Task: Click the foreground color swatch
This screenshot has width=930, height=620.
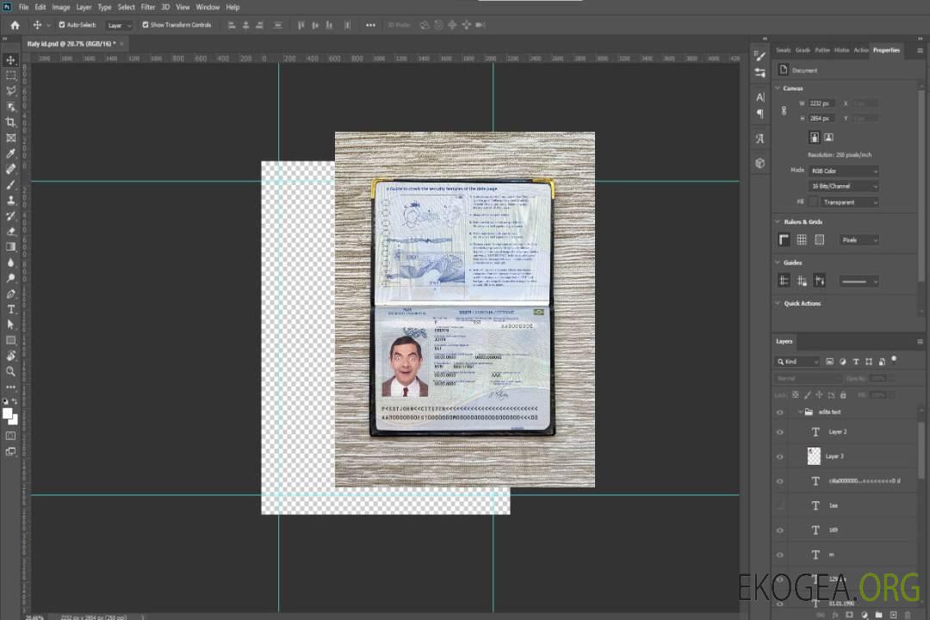Action: 8,413
